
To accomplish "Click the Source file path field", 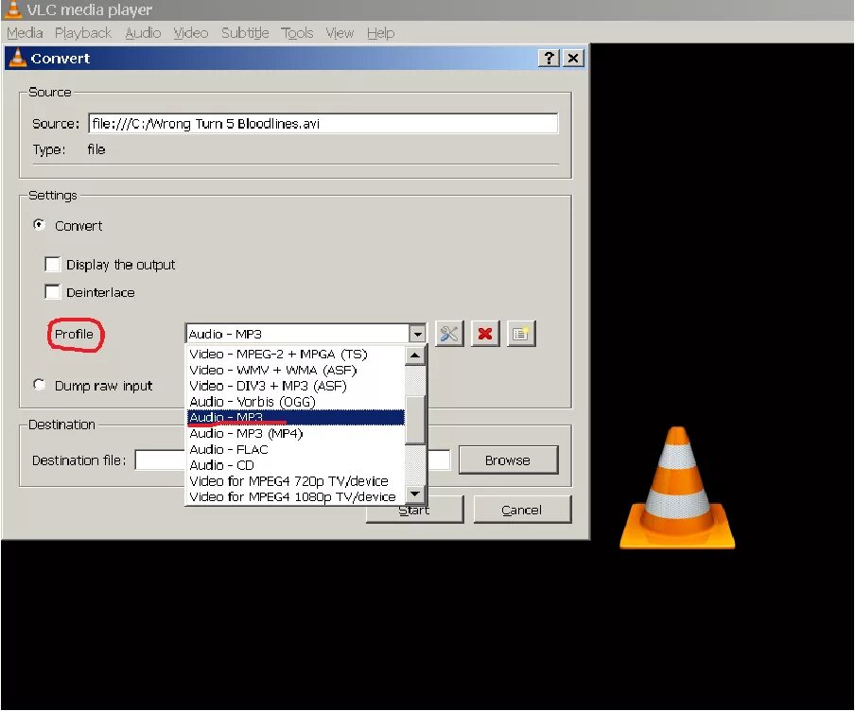I will pos(323,123).
